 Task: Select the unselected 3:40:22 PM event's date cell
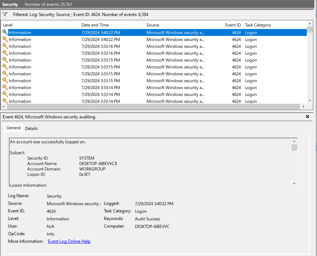[x=101, y=39]
